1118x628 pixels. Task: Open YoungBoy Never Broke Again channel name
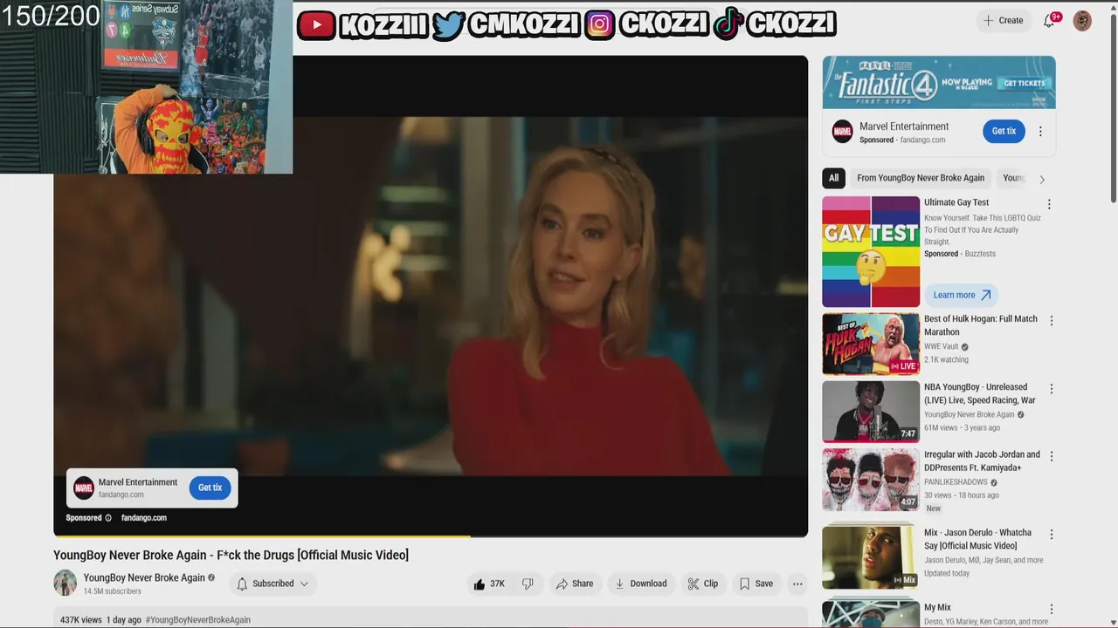[144, 577]
